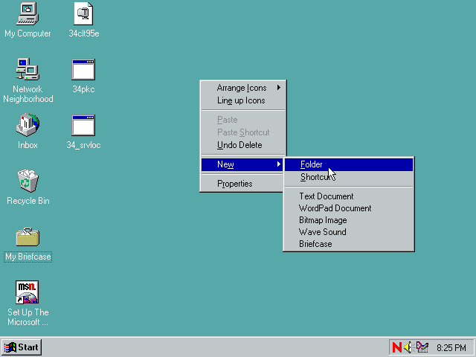Click the red N tray icon
The width and height of the screenshot is (476, 357).
point(396,347)
